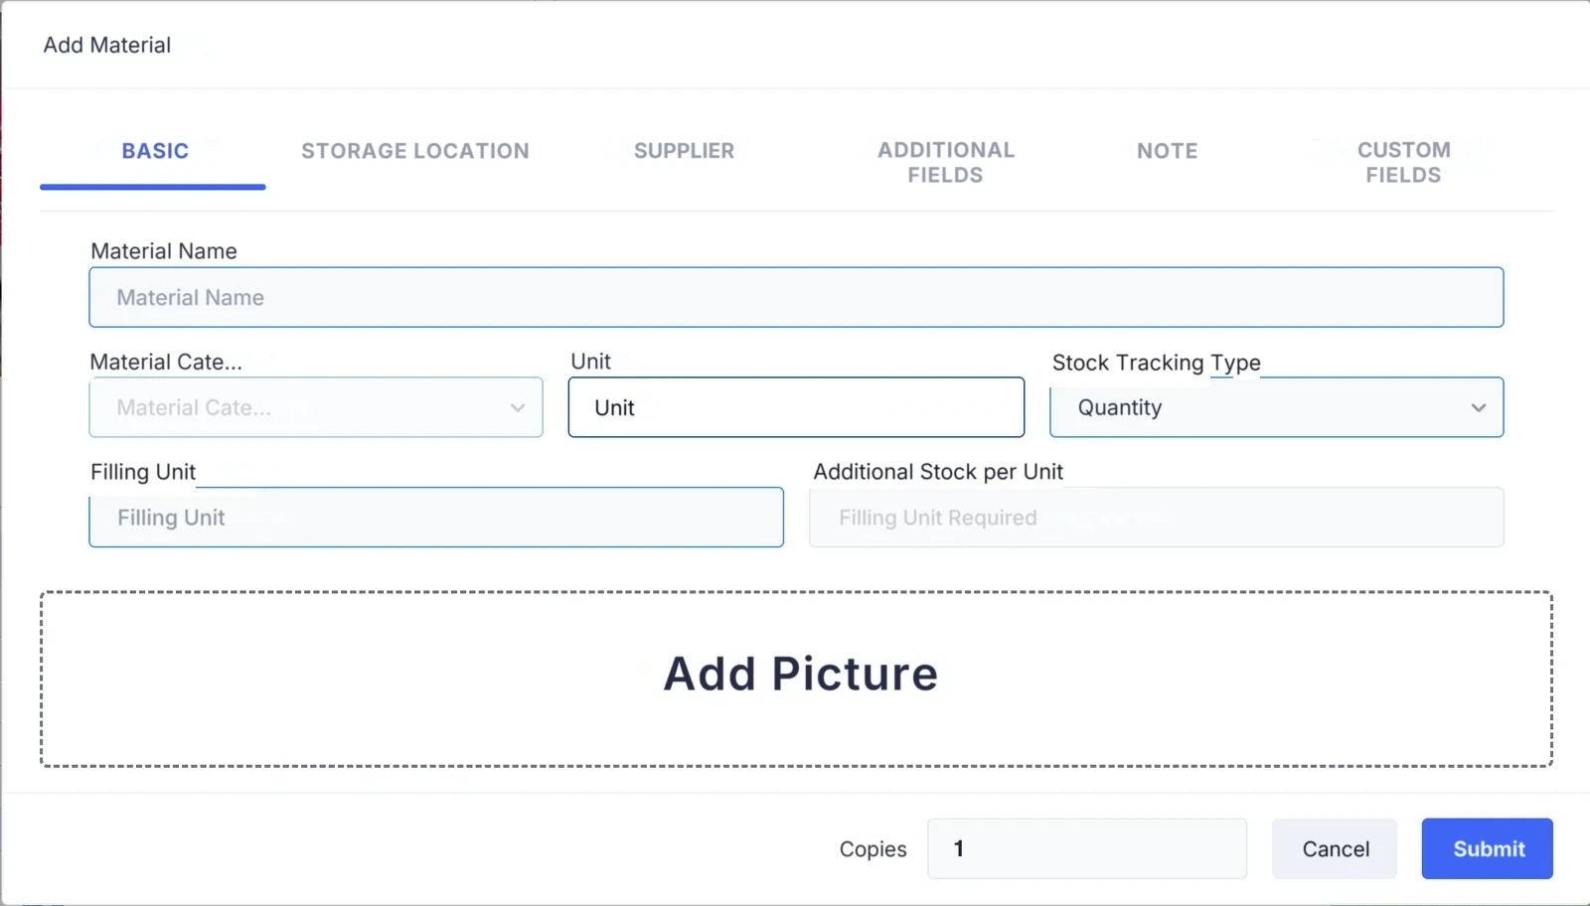The image size is (1590, 906).
Task: Click the Stock Tracking Type label
Action: point(1156,363)
